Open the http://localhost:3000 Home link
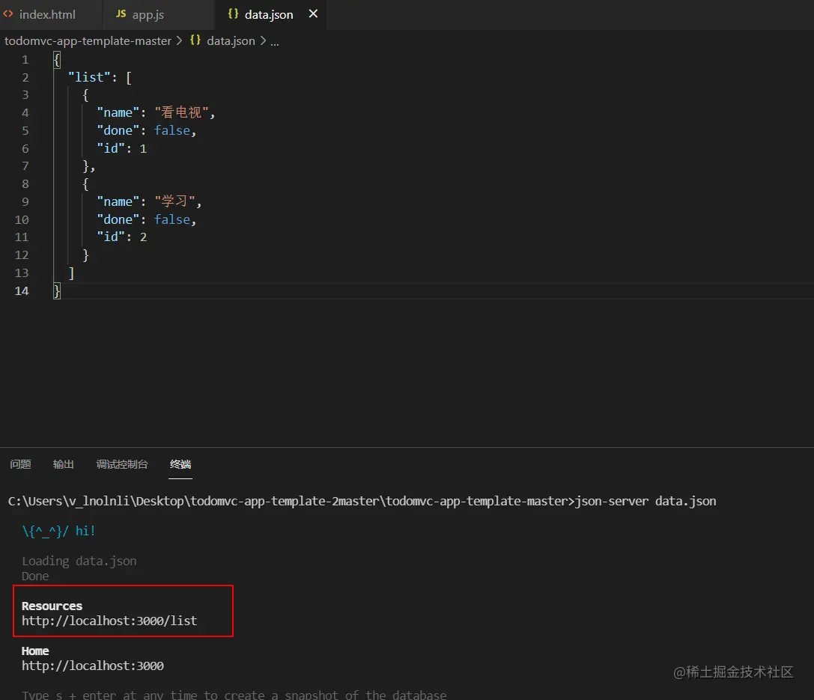The image size is (814, 700). click(93, 666)
